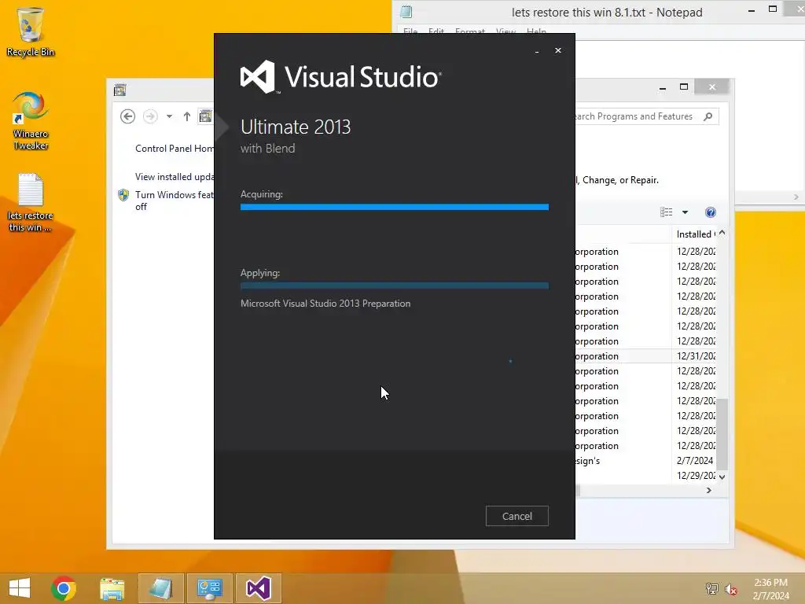Viewport: 805px width, 604px height.
Task: Open Turn Windows features on or off
Action: point(174,201)
